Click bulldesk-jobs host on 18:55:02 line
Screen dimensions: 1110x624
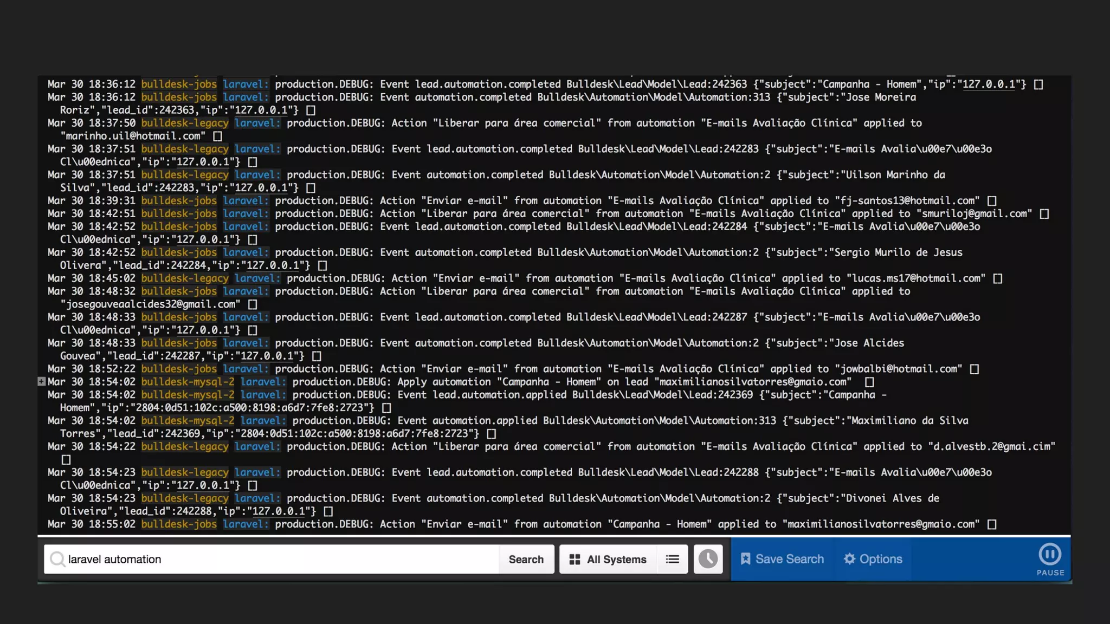click(x=179, y=524)
